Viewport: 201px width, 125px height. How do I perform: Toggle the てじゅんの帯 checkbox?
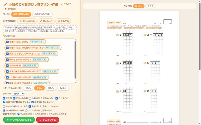[x=14, y=98]
